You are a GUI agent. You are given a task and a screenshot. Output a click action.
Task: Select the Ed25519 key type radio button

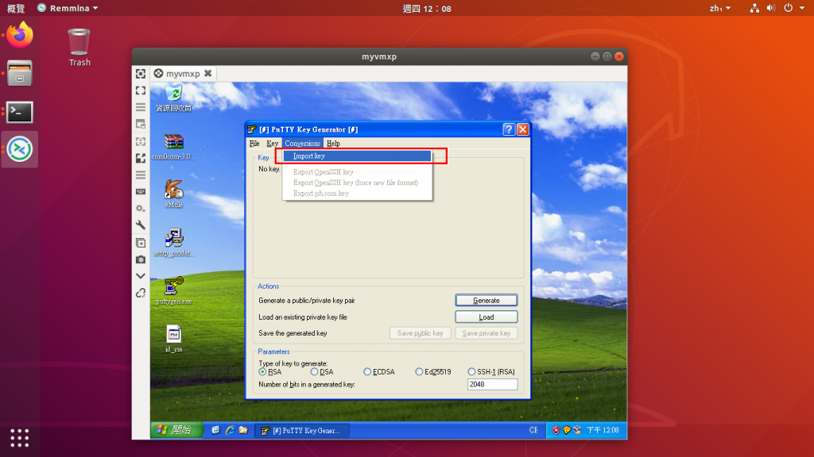click(419, 372)
